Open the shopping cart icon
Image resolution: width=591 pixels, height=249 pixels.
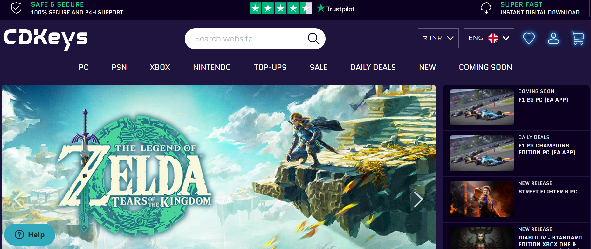pyautogui.click(x=578, y=38)
